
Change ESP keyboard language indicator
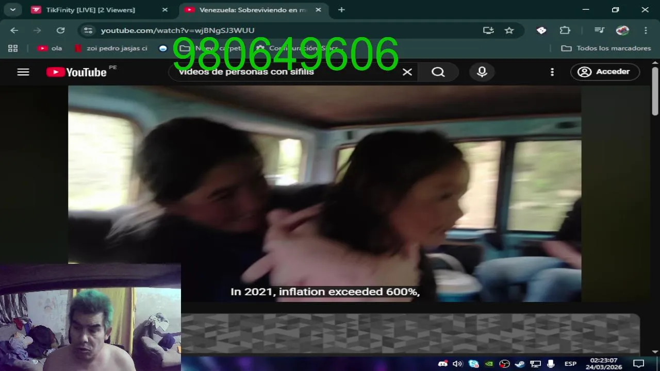(x=570, y=364)
